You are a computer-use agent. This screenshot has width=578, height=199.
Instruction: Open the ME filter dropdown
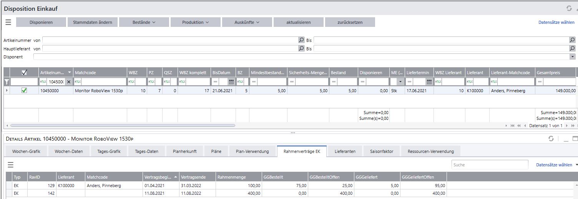point(401,82)
